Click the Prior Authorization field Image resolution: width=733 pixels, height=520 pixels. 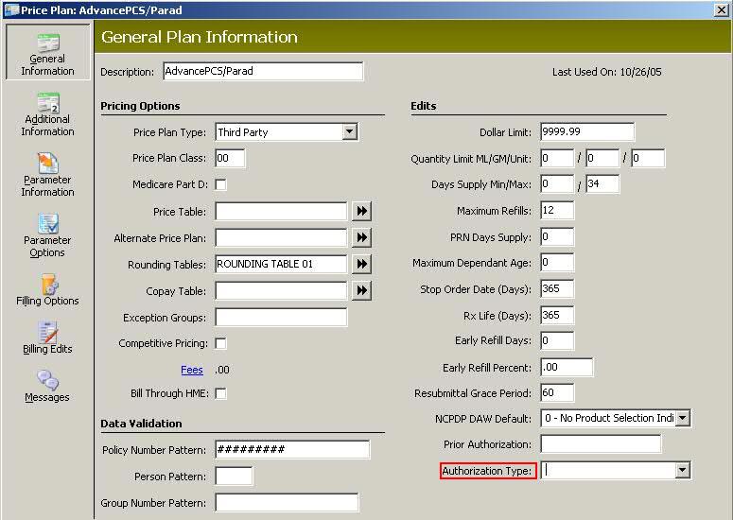601,443
